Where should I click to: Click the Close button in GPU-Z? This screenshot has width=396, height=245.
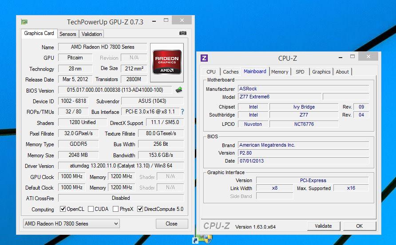tap(172, 224)
